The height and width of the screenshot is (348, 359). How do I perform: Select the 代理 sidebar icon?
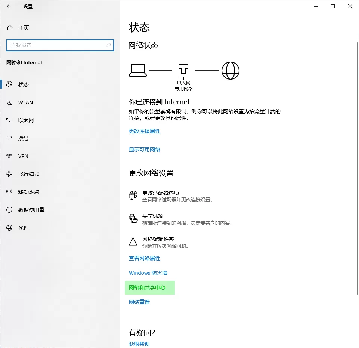coord(9,228)
